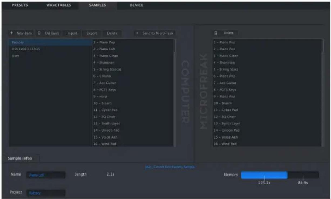This screenshot has height=199, width=331.
Task: Select 10 - Braam in Computer list
Action: [x=133, y=103]
